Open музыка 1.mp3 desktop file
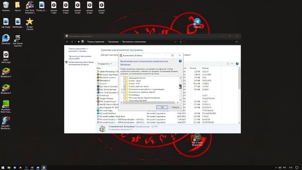Viewport: 302px width, 170px height. click(54, 8)
